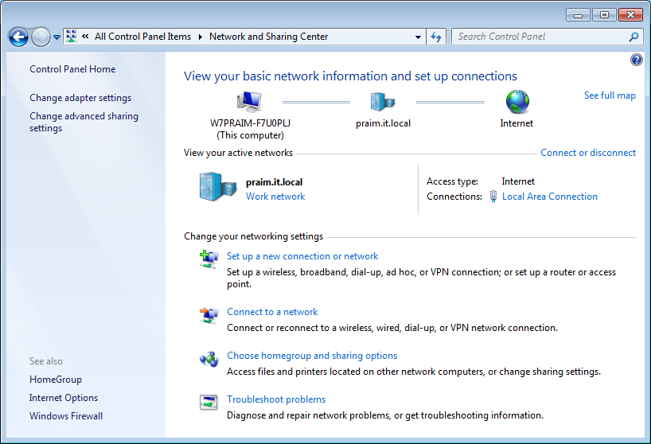Image resolution: width=651 pixels, height=444 pixels.
Task: Select Network and Sharing Center breadcrumb
Action: pyautogui.click(x=268, y=37)
